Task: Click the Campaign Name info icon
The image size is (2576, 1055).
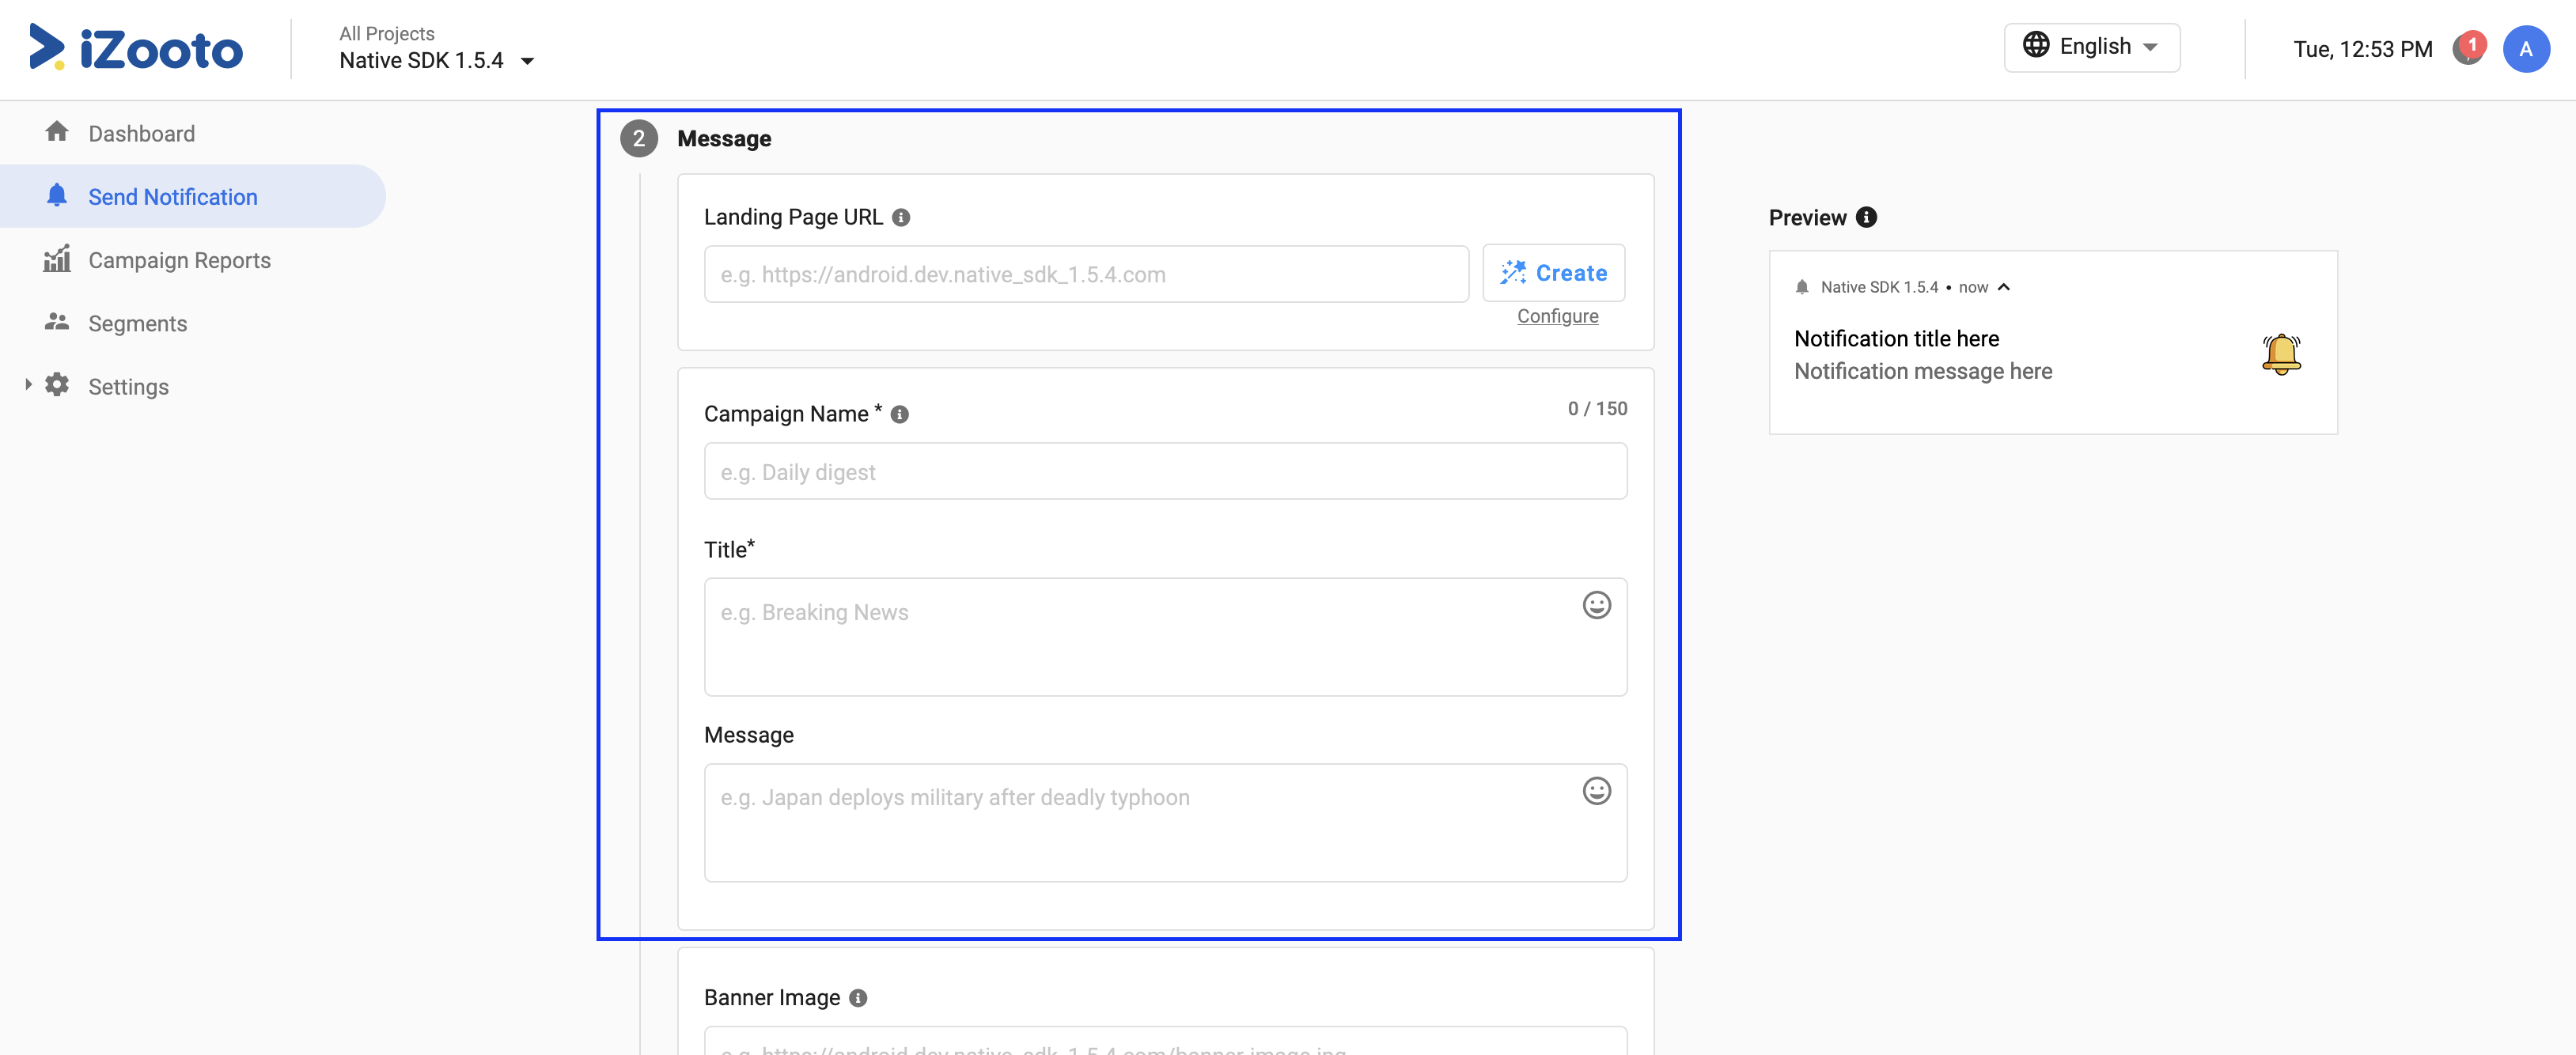Action: 900,414
